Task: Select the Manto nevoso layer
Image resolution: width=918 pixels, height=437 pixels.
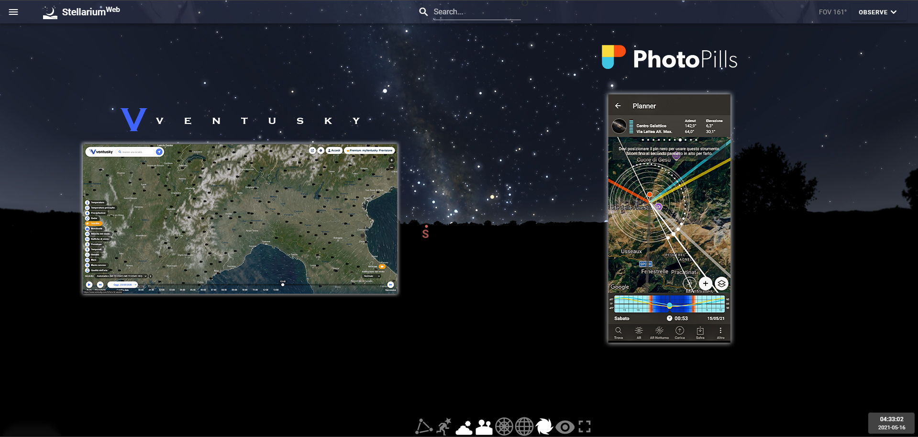Action: (x=96, y=265)
